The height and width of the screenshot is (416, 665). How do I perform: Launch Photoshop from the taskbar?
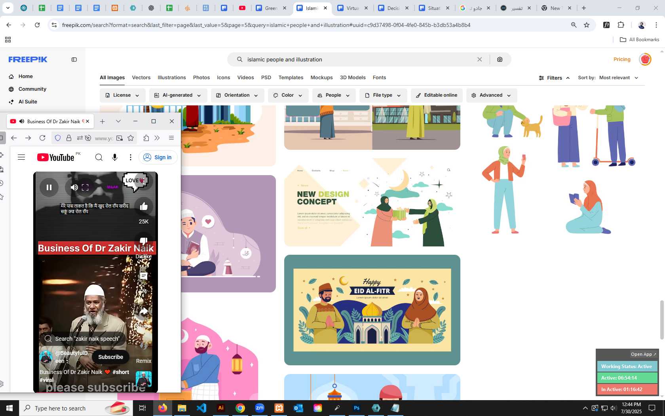click(x=357, y=408)
